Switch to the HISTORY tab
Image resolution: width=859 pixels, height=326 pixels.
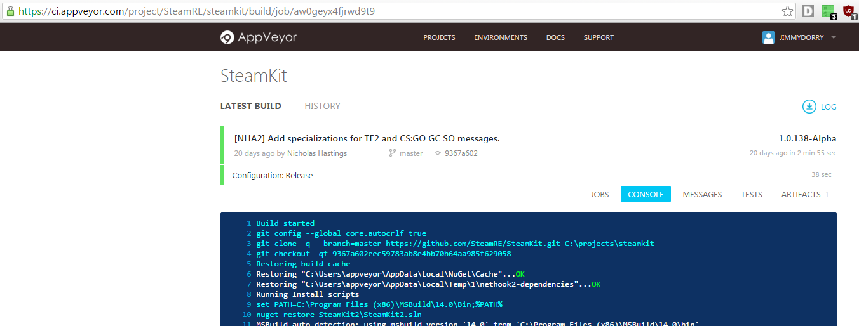coord(323,106)
